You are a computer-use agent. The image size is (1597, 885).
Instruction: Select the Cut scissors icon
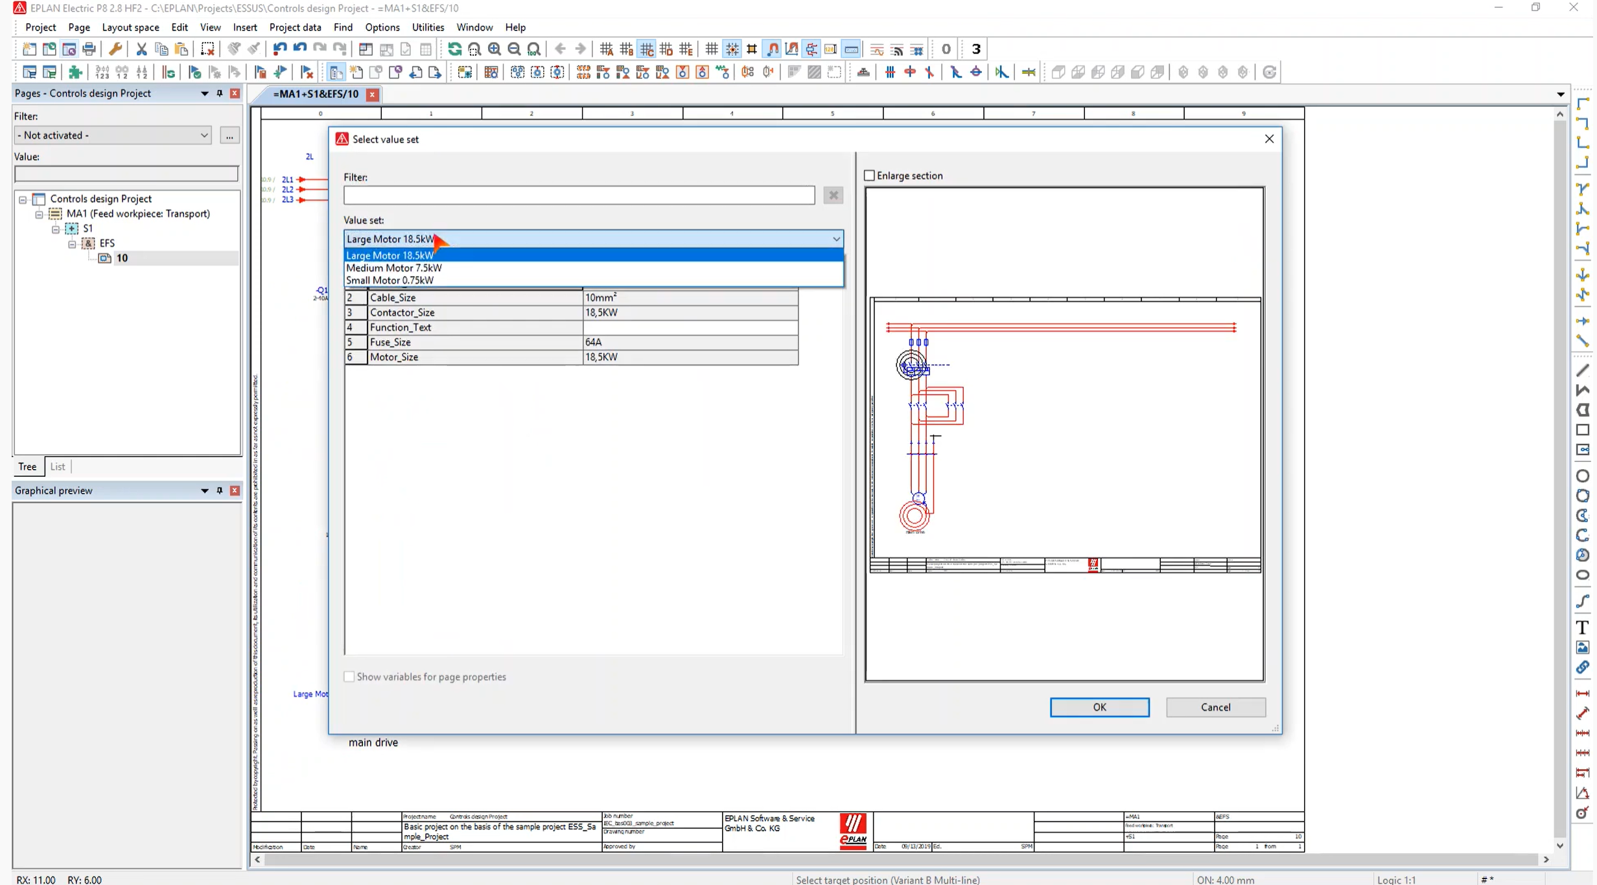click(141, 49)
